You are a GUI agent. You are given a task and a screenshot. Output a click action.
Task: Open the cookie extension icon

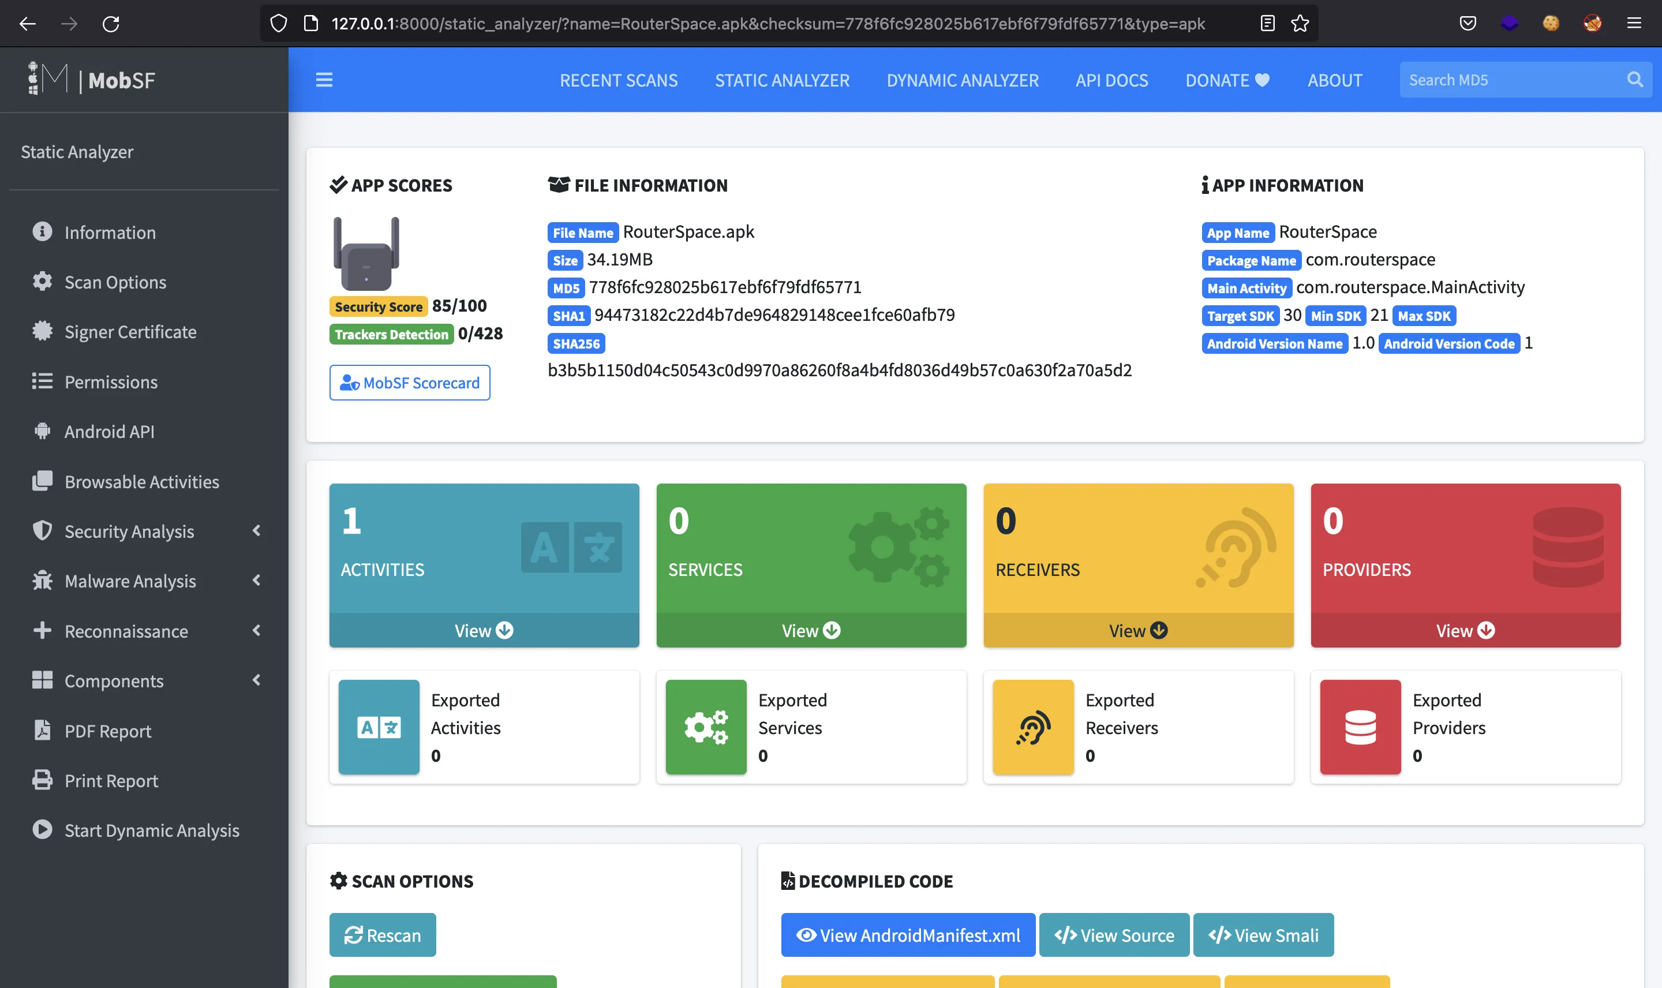[1551, 24]
